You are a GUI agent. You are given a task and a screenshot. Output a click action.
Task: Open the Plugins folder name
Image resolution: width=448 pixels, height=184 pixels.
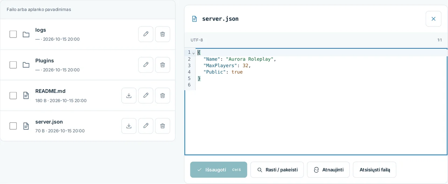(x=44, y=61)
